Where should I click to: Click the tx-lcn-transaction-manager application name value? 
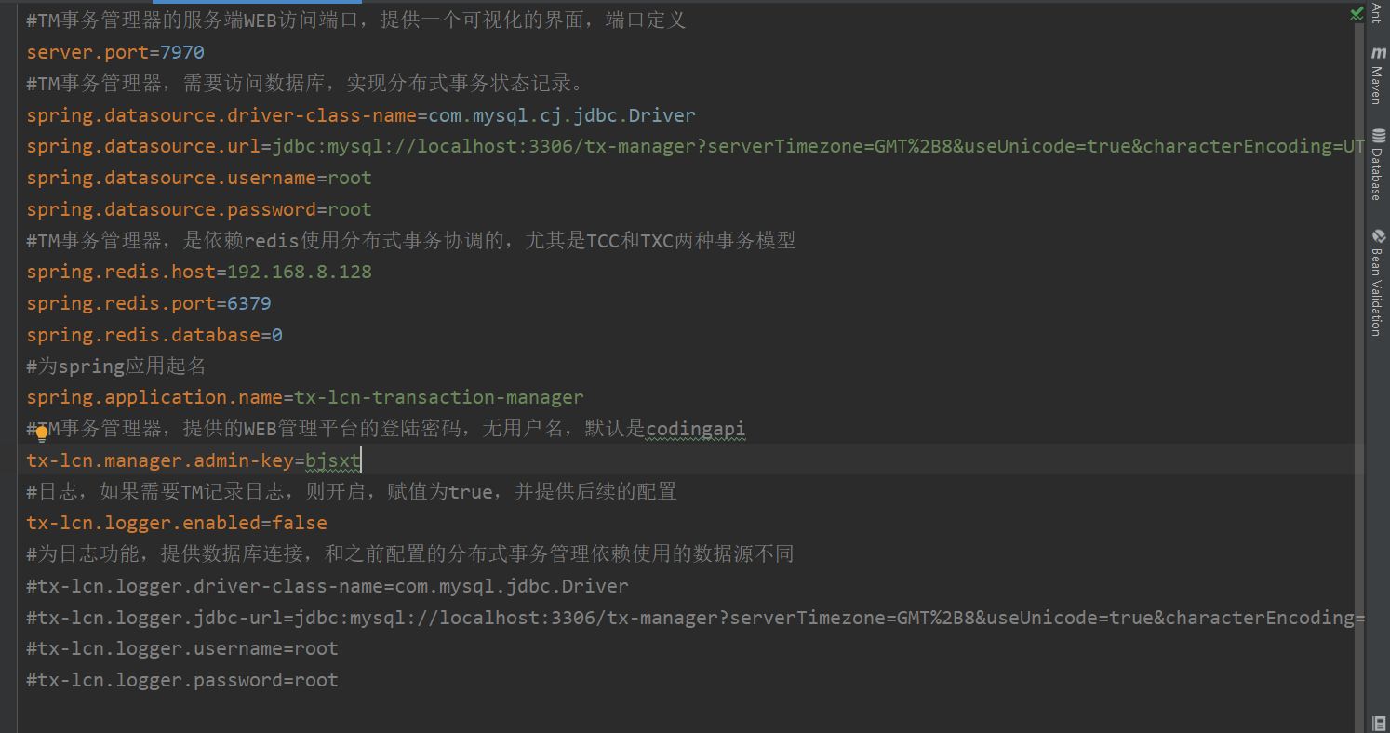[439, 397]
